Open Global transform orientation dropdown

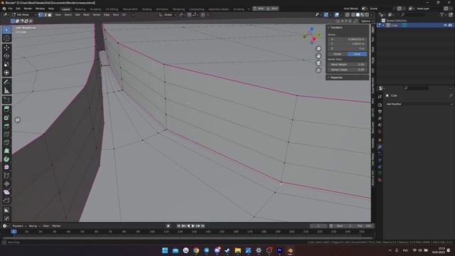(168, 15)
